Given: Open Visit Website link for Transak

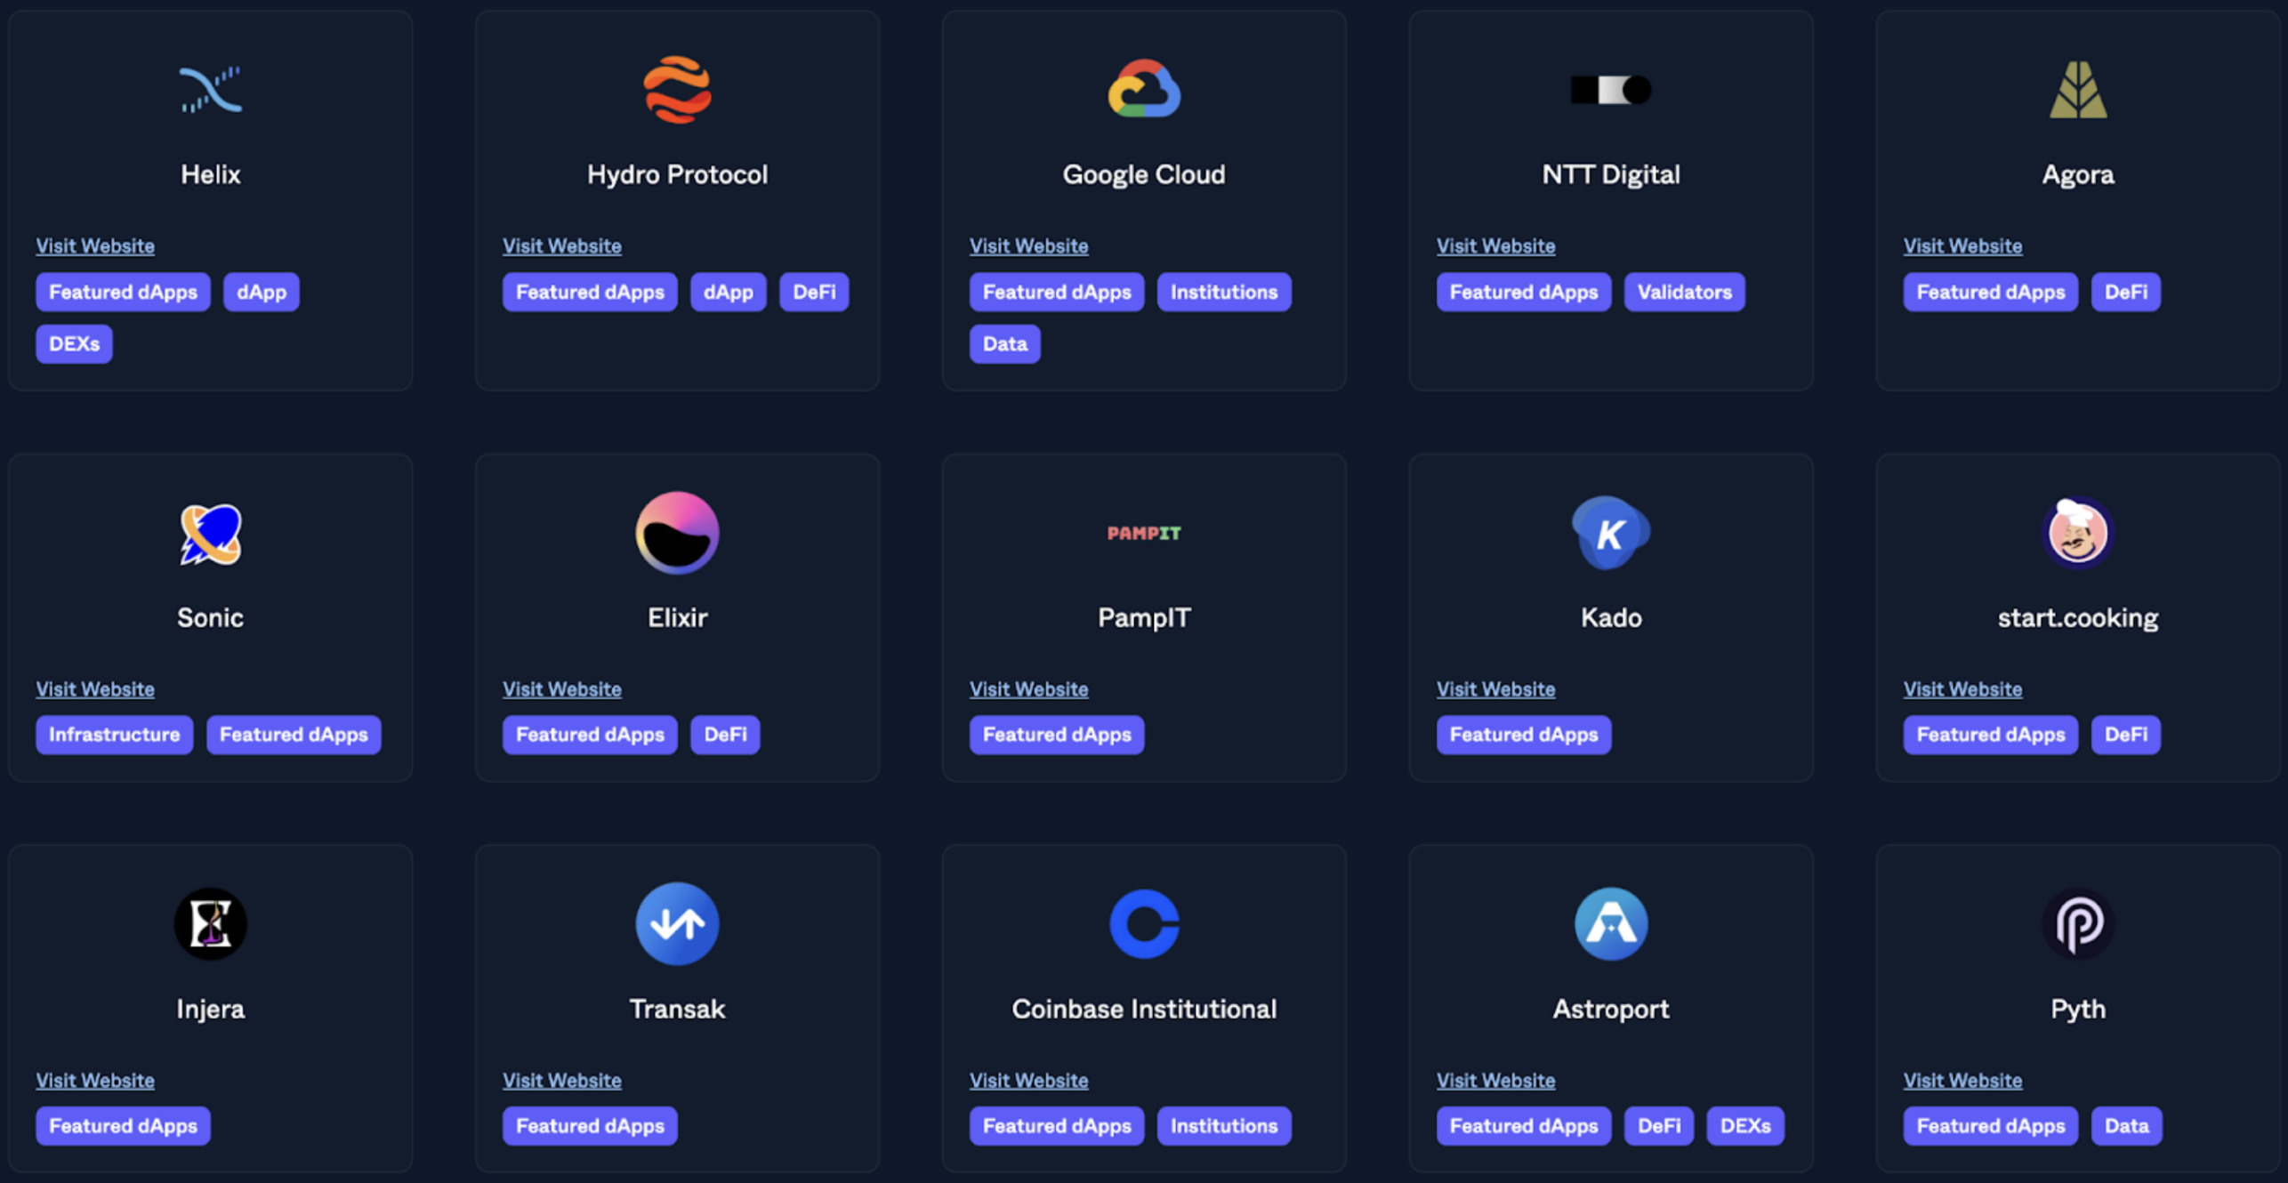Looking at the screenshot, I should click(562, 1080).
